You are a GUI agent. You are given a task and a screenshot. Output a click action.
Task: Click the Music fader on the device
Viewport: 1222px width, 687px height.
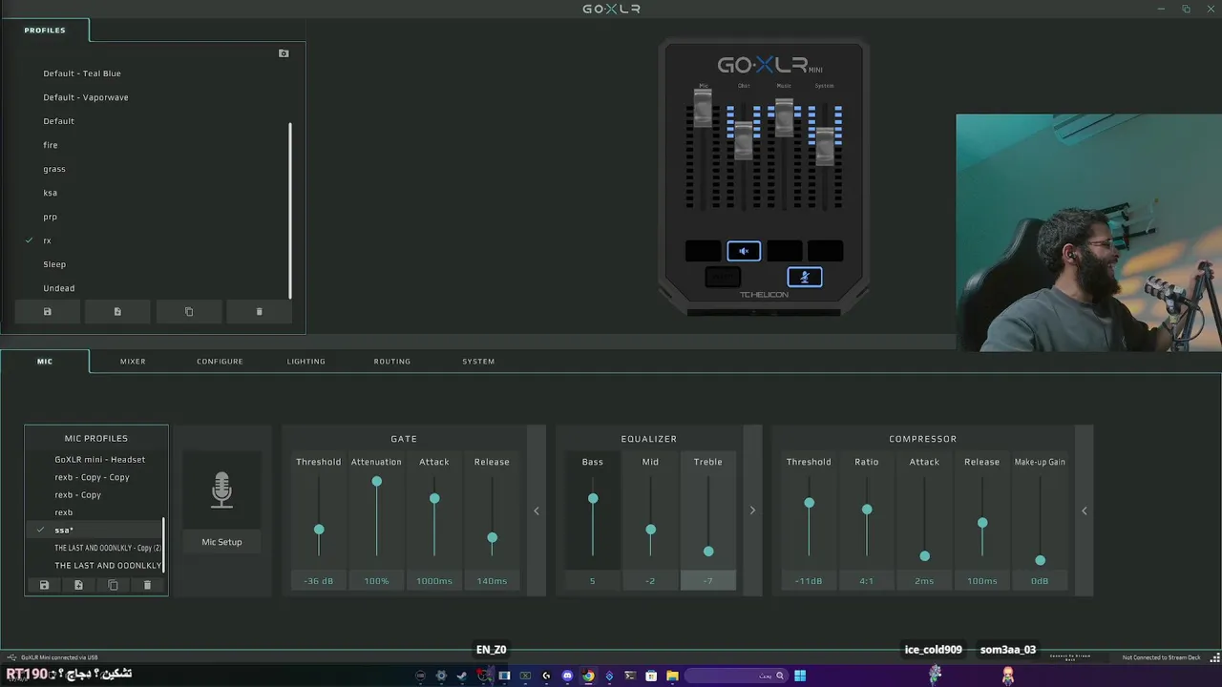785,117
